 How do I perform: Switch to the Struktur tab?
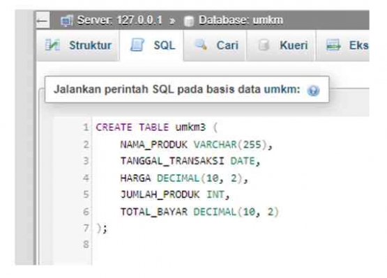tap(77, 45)
